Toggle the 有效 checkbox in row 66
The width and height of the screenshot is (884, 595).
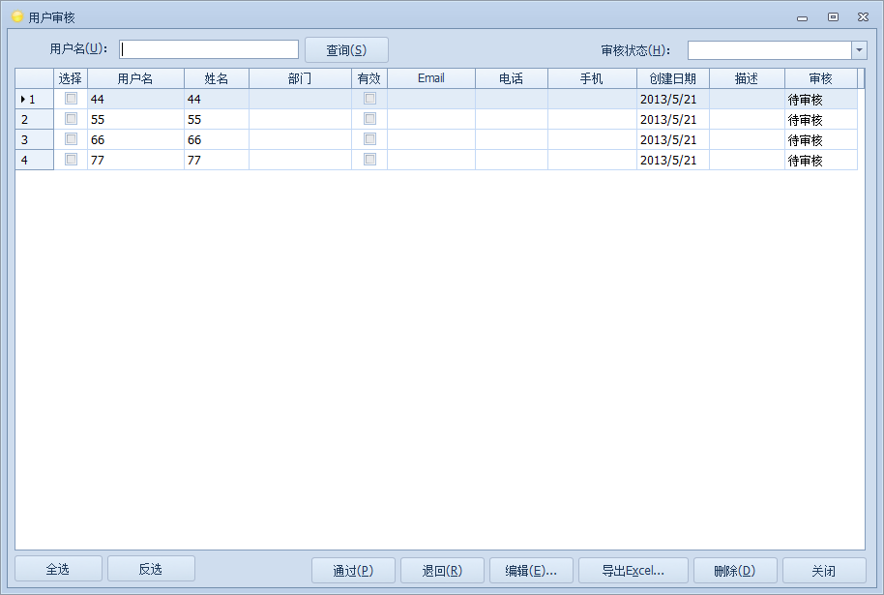pyautogui.click(x=369, y=139)
